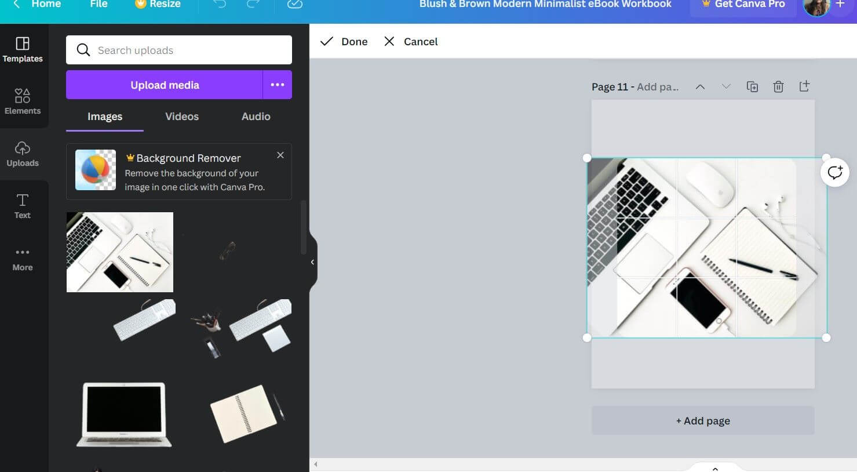
Task: Switch to the Images tab
Action: pos(105,117)
